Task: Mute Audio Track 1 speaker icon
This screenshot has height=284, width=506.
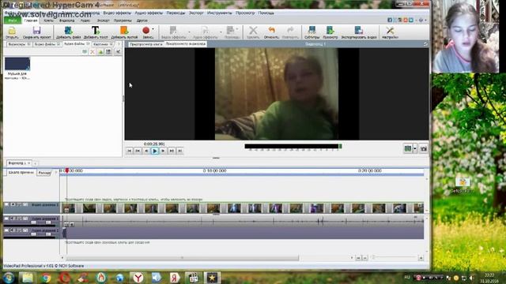Action: pos(13,219)
